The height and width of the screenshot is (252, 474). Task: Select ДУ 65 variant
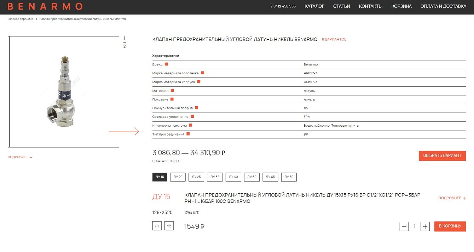[270, 177]
